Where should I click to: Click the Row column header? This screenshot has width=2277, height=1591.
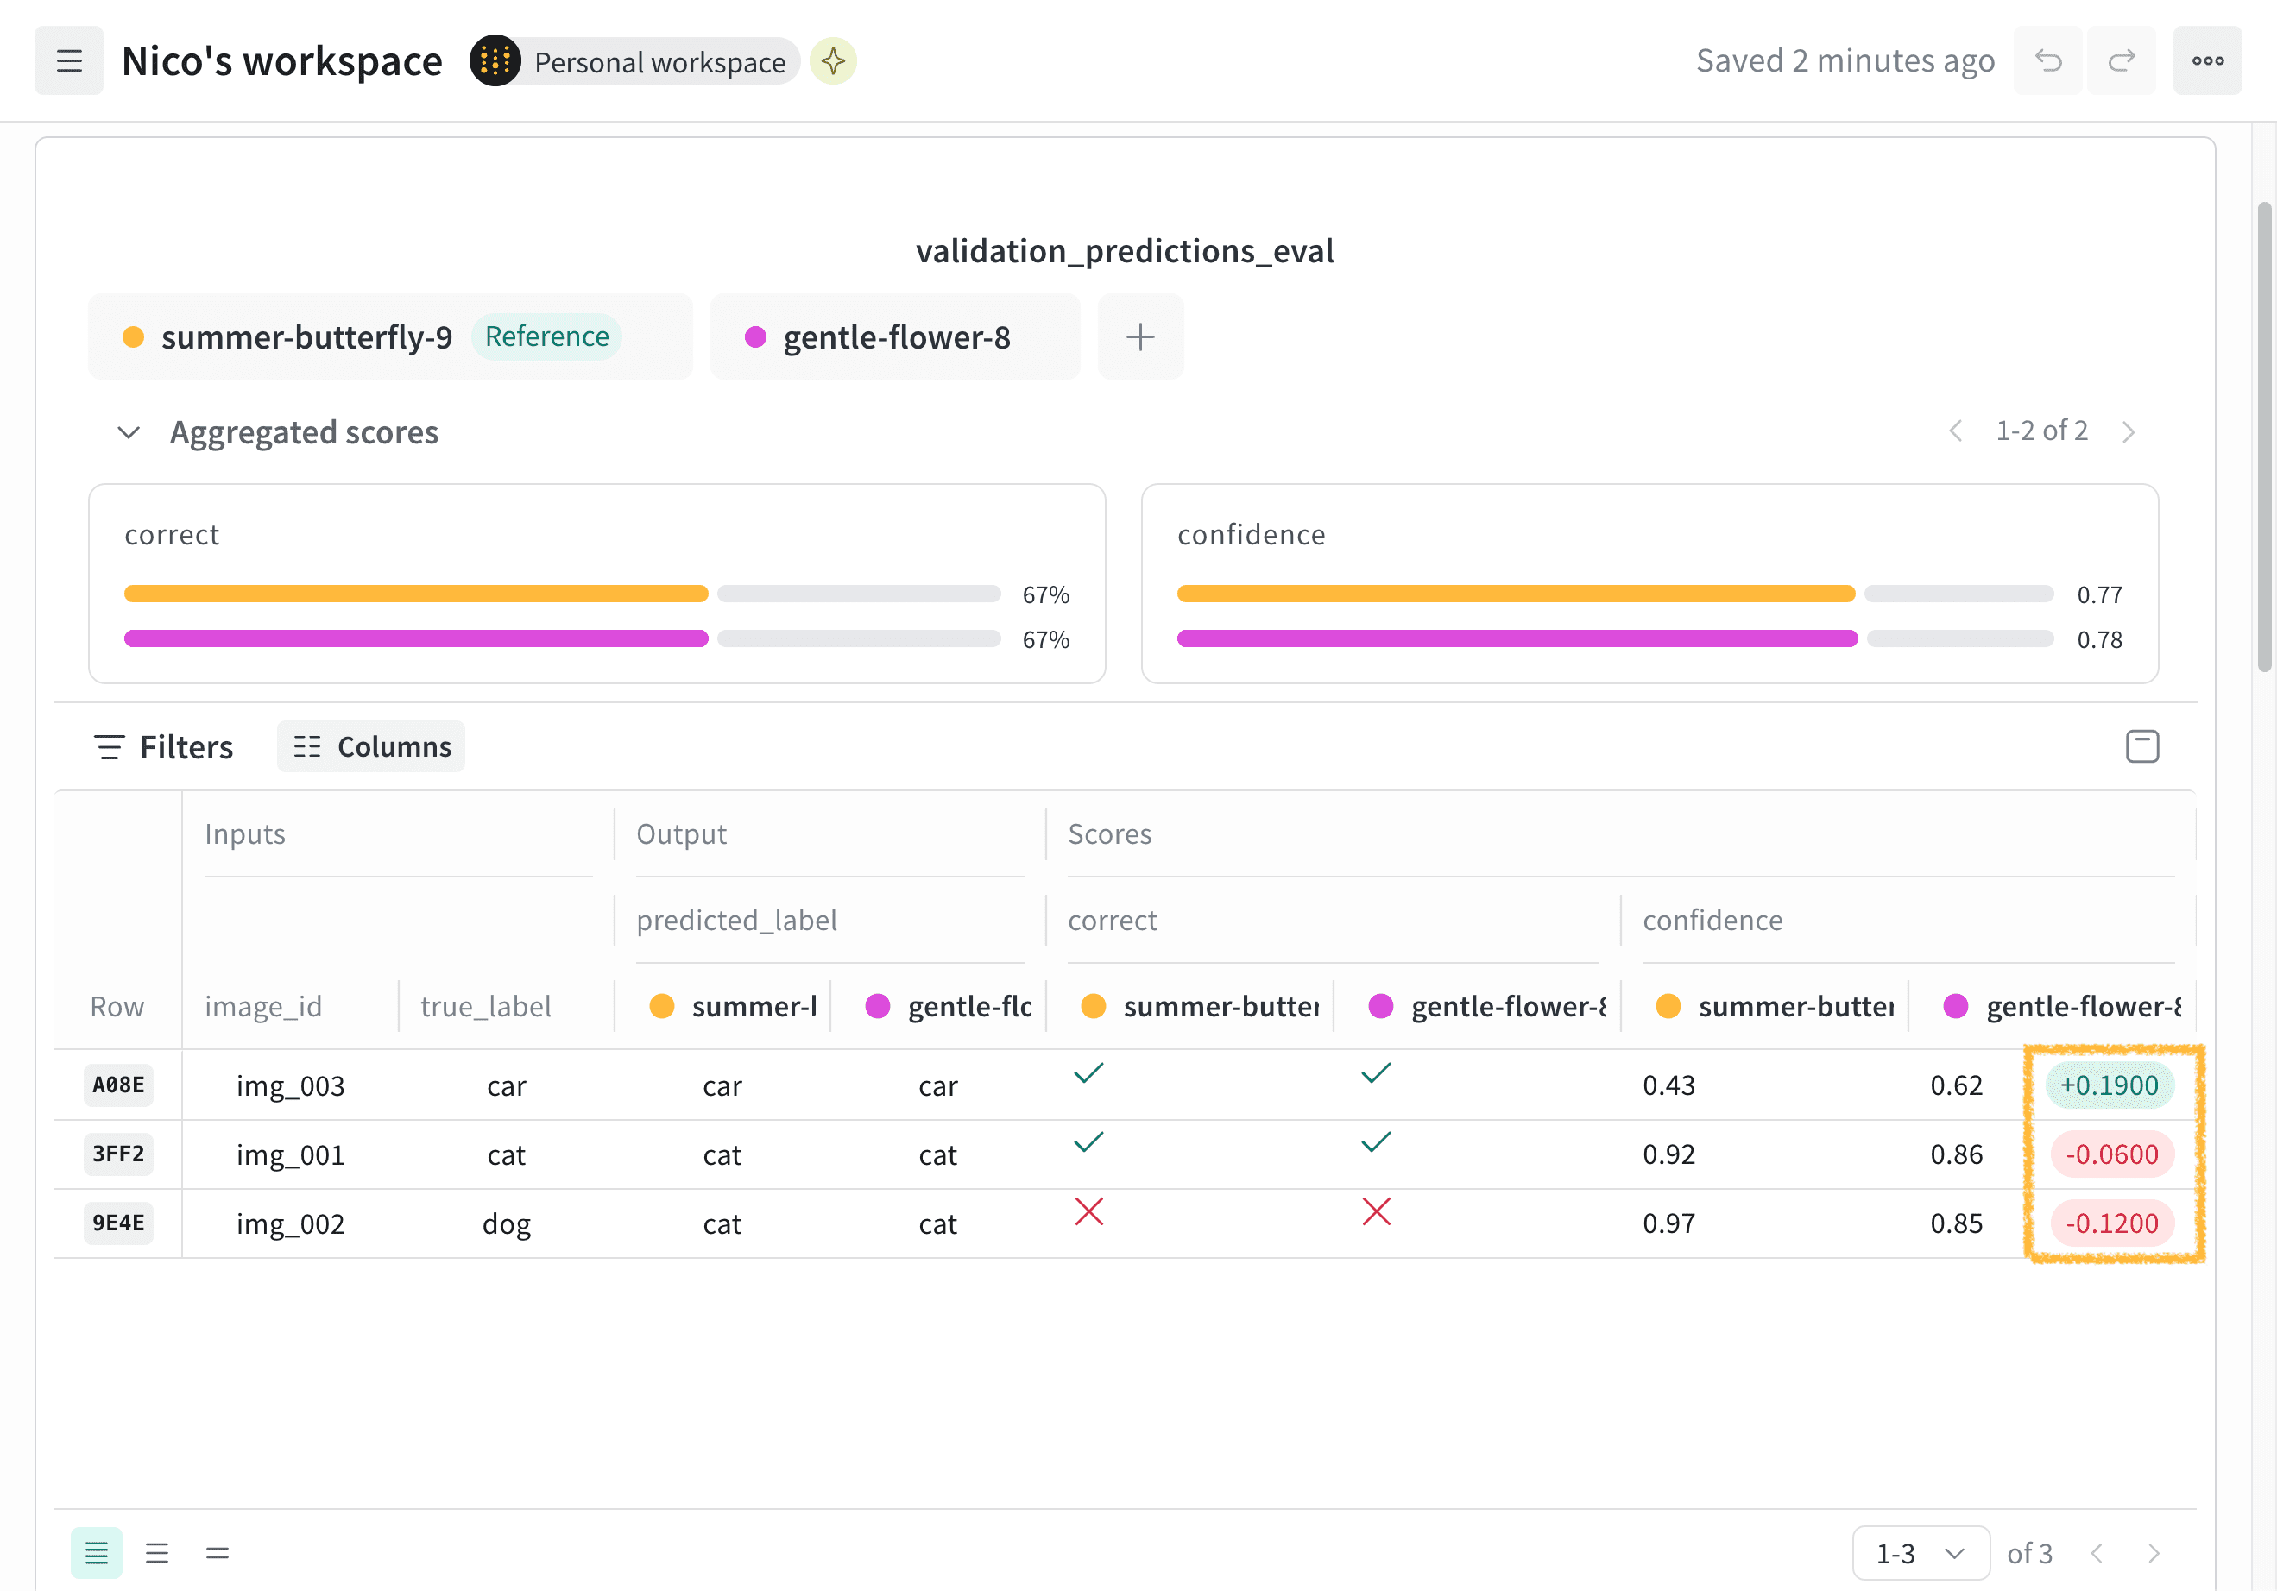117,1006
